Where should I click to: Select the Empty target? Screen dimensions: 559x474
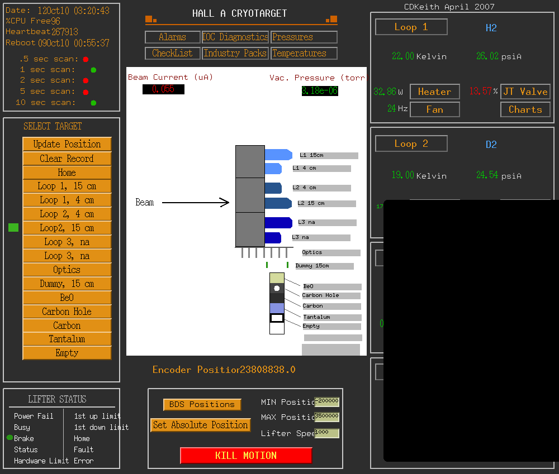click(67, 353)
